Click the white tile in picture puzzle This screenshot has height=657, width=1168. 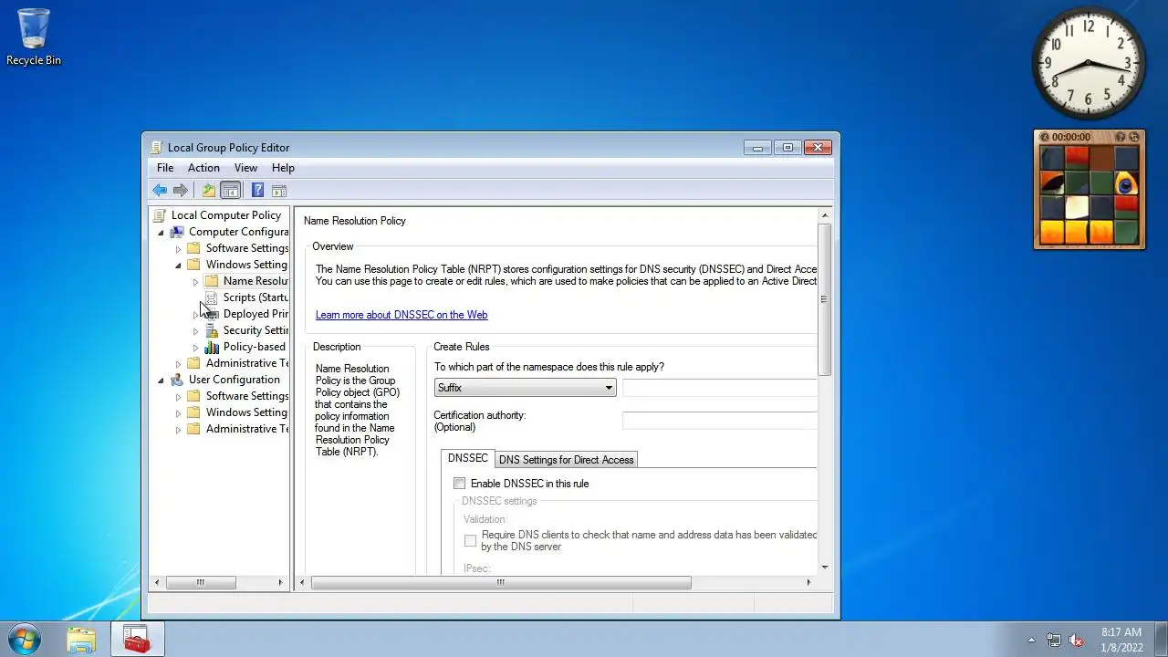pos(1077,208)
